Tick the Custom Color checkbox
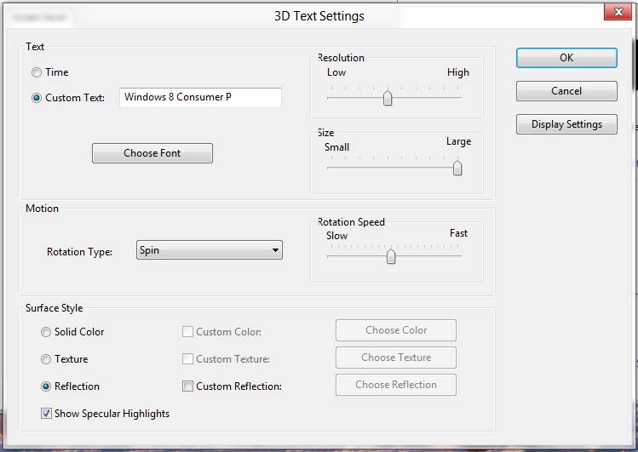Image resolution: width=638 pixels, height=452 pixels. (x=188, y=332)
